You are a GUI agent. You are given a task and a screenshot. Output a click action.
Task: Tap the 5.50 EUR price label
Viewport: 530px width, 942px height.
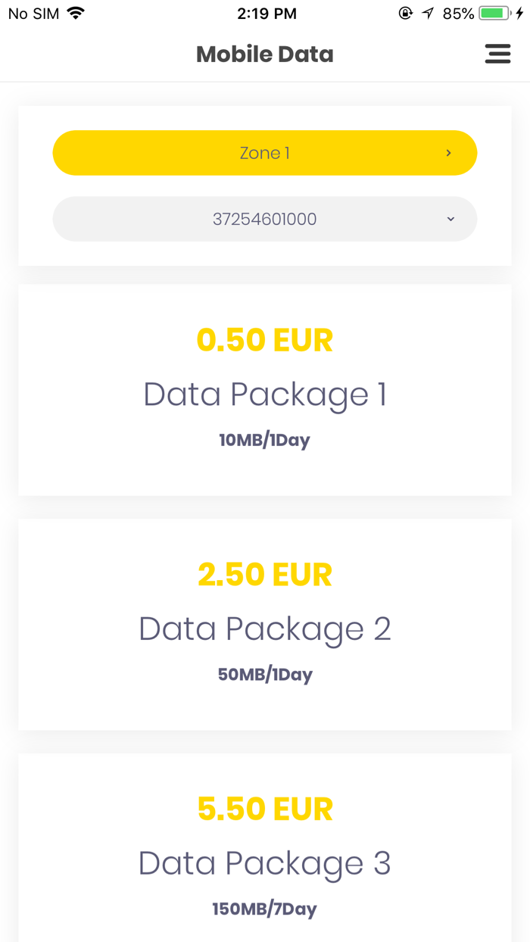pos(264,809)
